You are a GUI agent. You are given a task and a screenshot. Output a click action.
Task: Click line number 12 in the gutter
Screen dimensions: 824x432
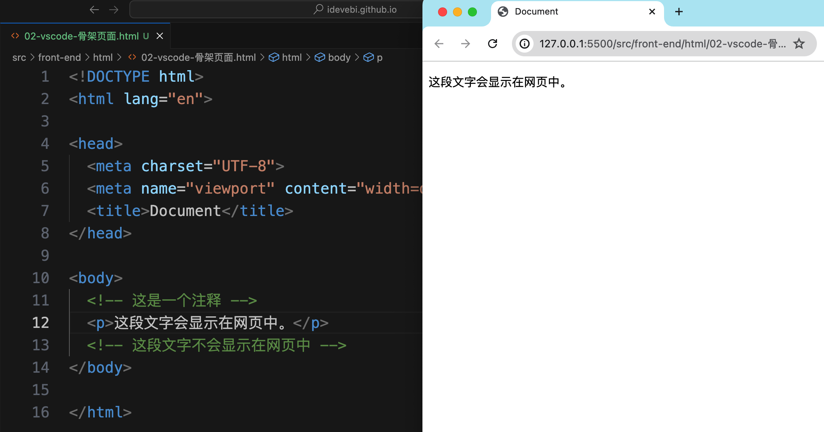41,323
